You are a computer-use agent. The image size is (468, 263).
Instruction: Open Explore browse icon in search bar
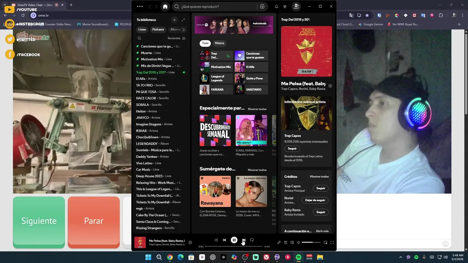[x=262, y=7]
